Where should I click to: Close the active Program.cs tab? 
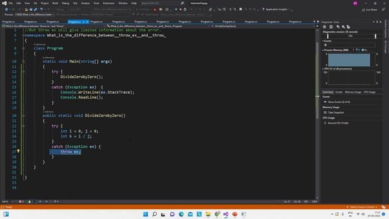[88, 22]
